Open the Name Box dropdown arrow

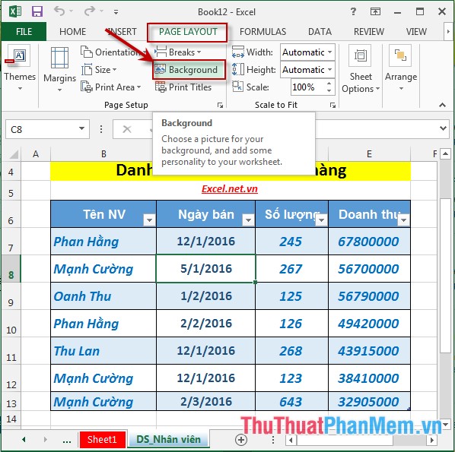[82, 128]
